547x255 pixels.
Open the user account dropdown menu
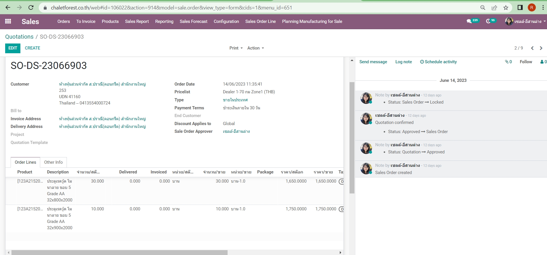[x=525, y=21]
